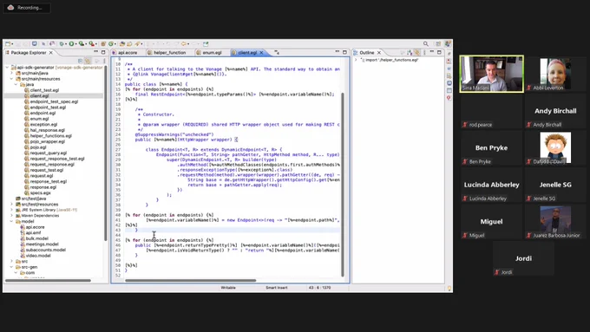This screenshot has height=332, width=590.
Task: Open Package Explorer view menu dots
Action: pos(104,61)
